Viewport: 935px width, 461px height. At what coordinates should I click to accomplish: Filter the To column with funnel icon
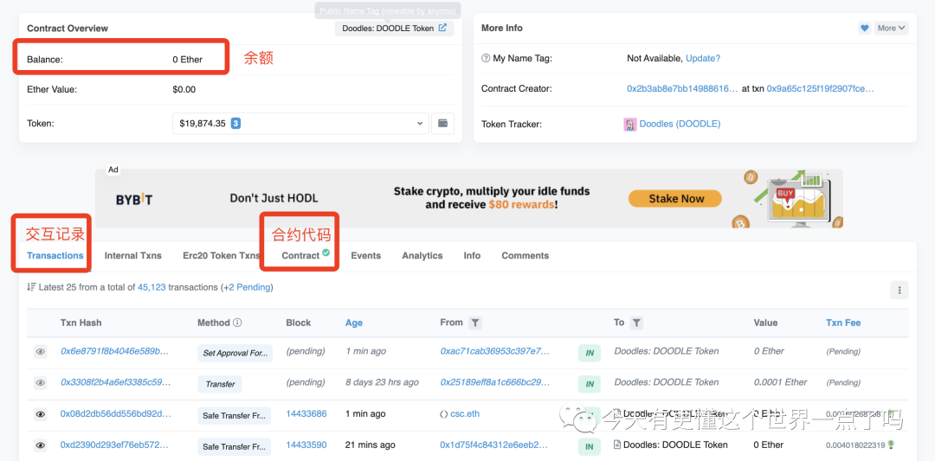[636, 323]
